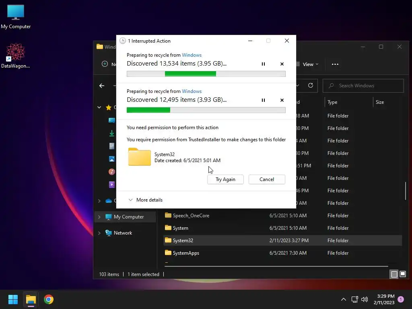This screenshot has width=412, height=309.
Task: Select Videos in the navigation pane
Action: pos(112,184)
